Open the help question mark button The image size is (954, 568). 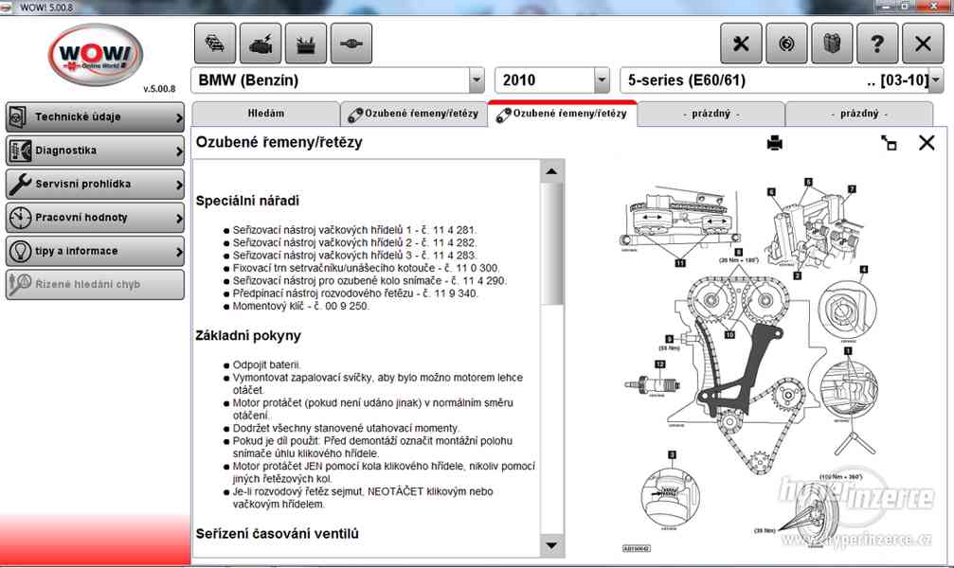(x=877, y=44)
